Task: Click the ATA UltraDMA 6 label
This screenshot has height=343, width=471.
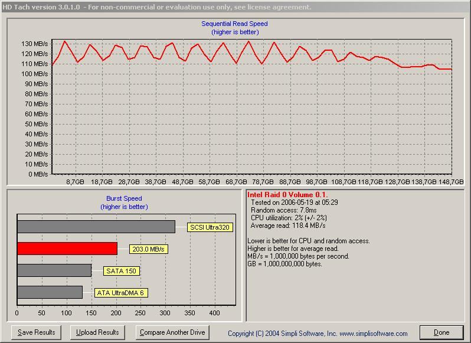Action: tap(121, 293)
